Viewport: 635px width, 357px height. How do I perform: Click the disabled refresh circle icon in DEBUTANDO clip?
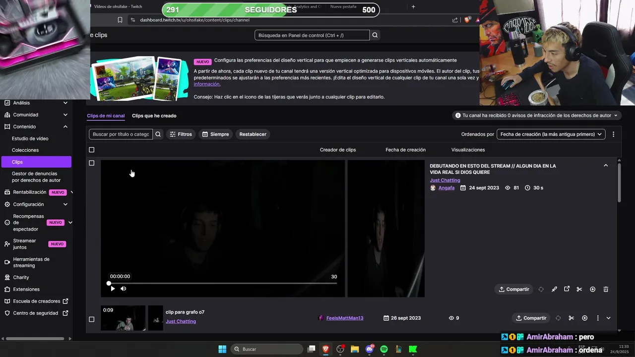tap(541, 289)
